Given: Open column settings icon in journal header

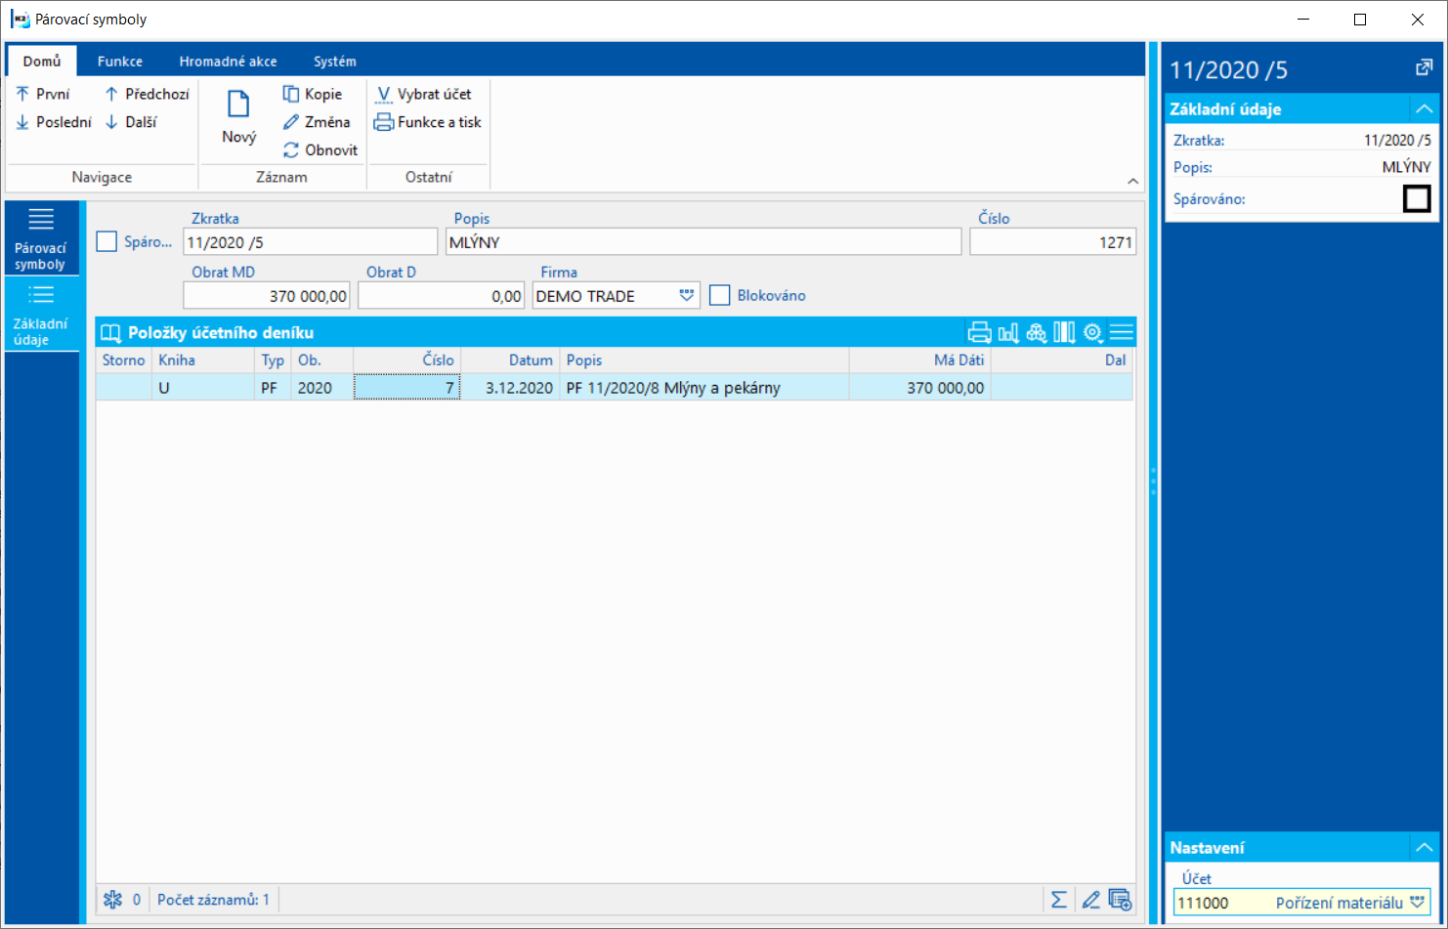Looking at the screenshot, I should [1064, 333].
